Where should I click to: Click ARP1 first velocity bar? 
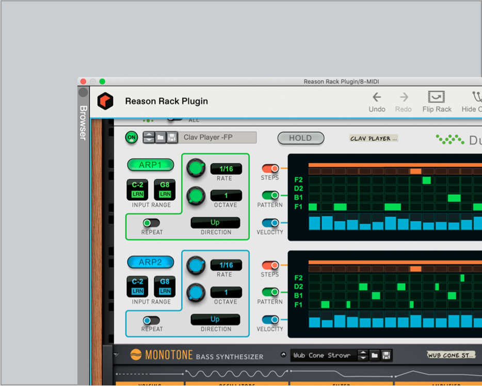pos(314,223)
